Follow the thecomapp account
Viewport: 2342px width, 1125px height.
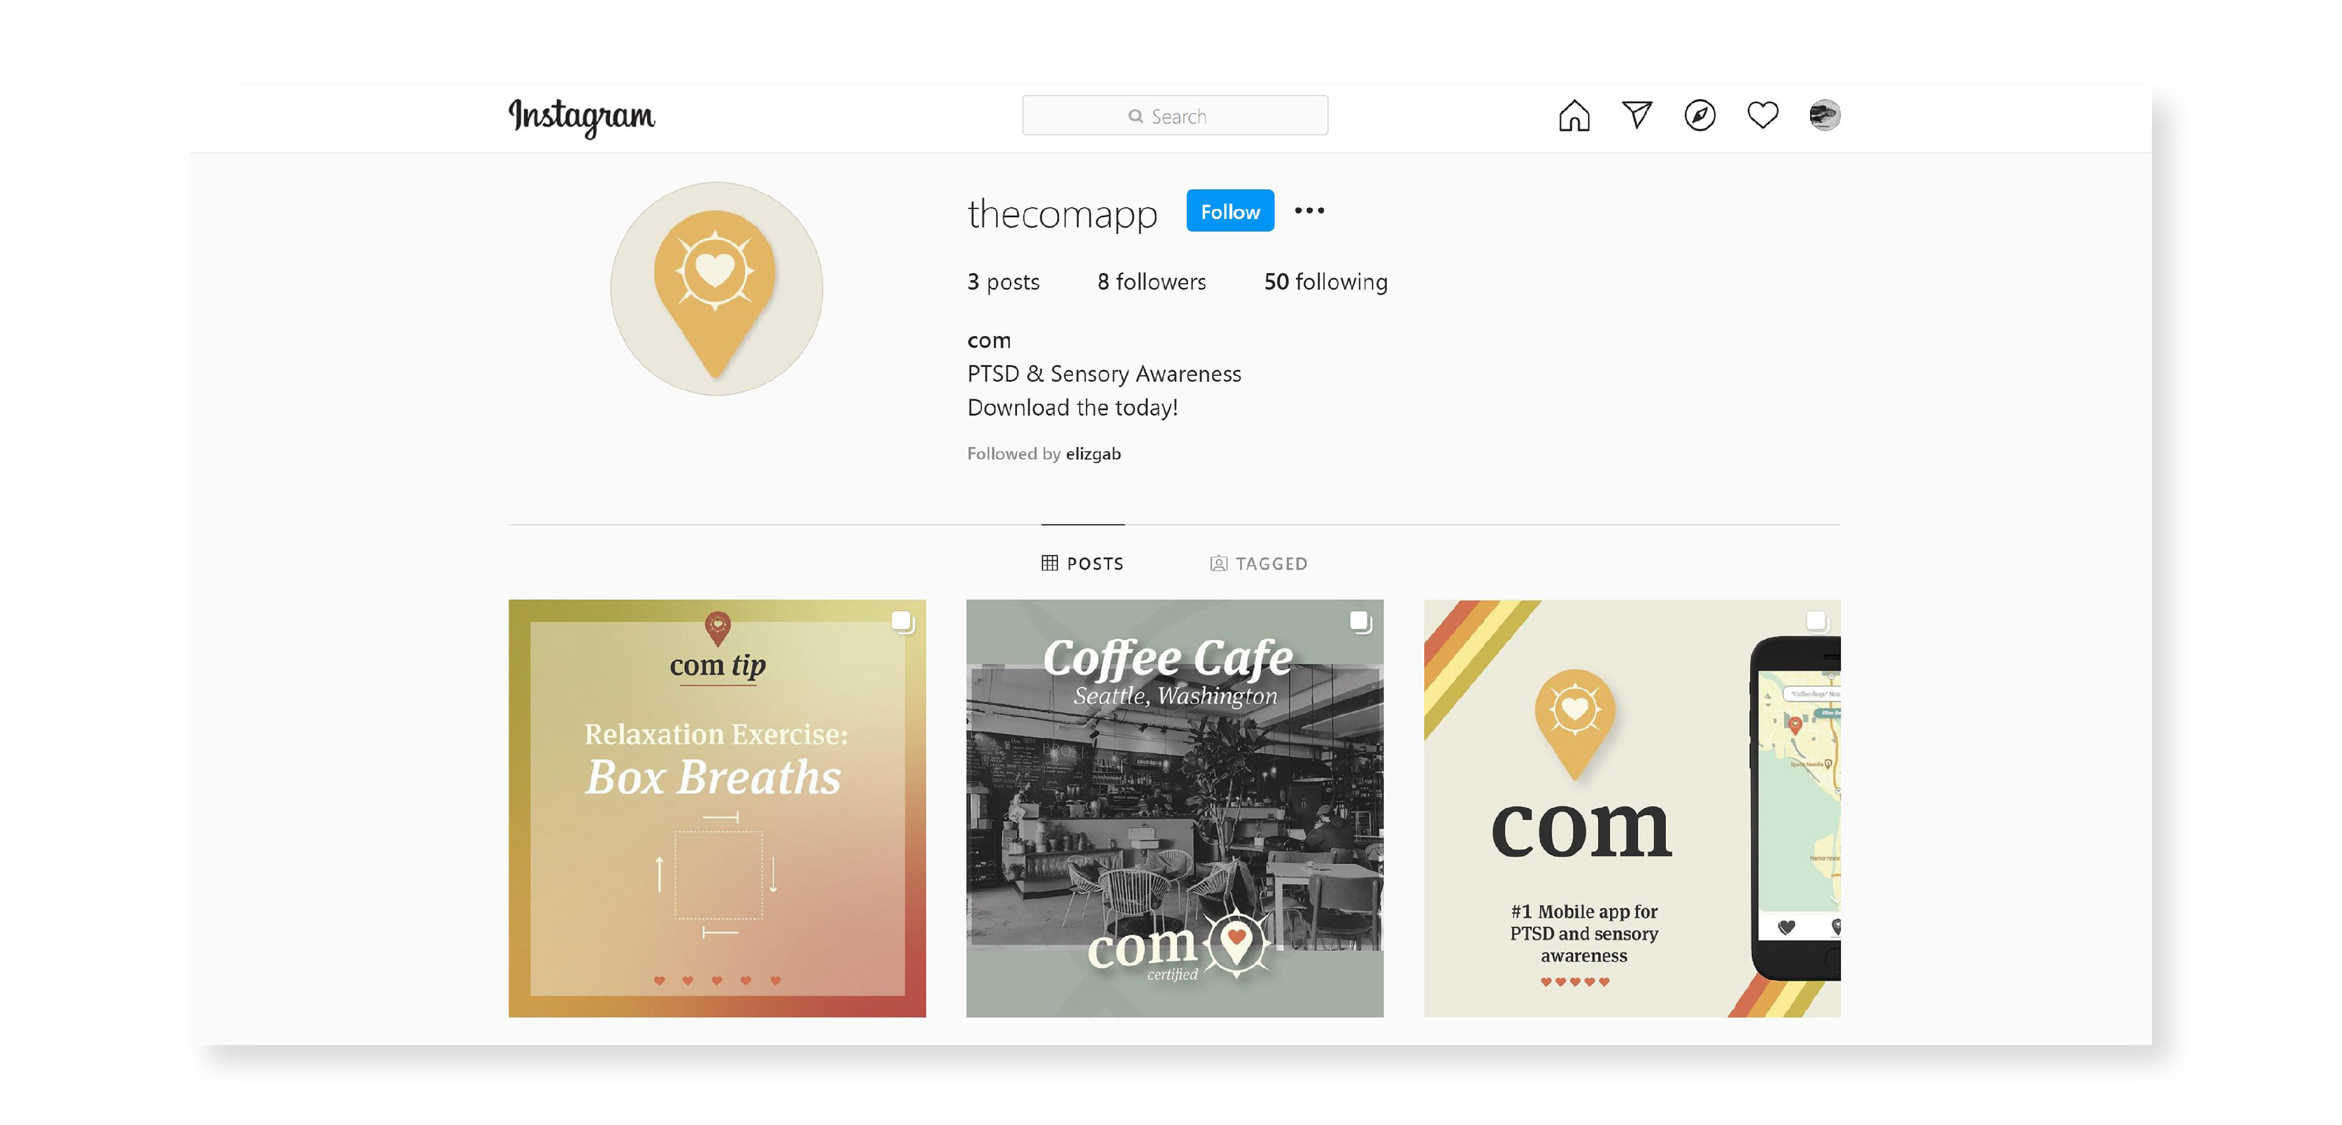click(x=1230, y=211)
